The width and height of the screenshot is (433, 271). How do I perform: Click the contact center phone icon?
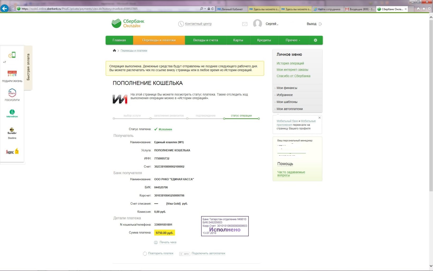[181, 24]
